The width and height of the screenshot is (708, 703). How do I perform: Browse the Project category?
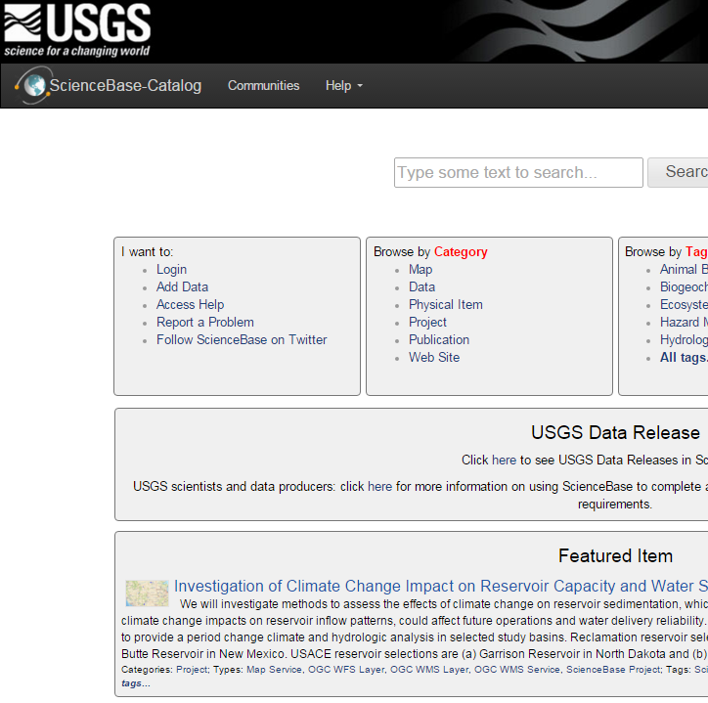click(x=427, y=323)
